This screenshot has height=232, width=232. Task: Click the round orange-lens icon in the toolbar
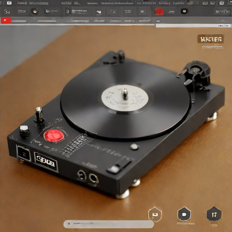pos(35,11)
